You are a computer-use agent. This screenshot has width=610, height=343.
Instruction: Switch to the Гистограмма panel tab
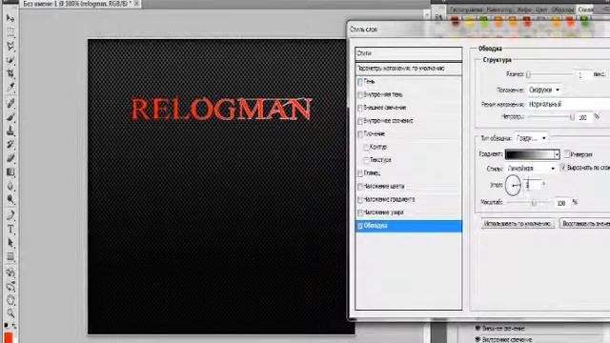(x=466, y=10)
